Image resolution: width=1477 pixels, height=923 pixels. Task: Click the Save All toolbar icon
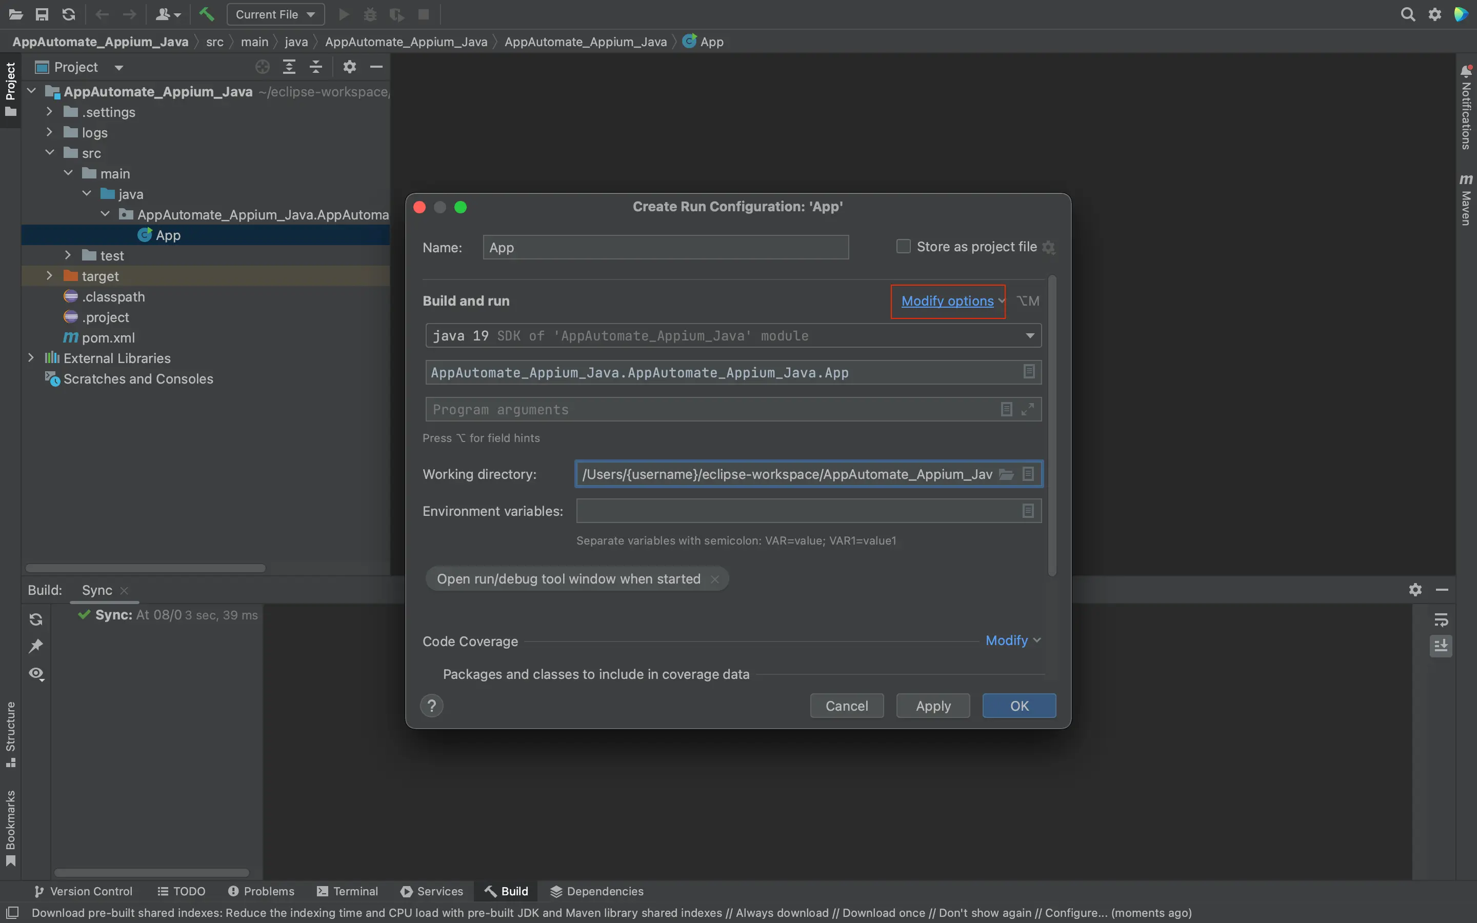point(42,14)
